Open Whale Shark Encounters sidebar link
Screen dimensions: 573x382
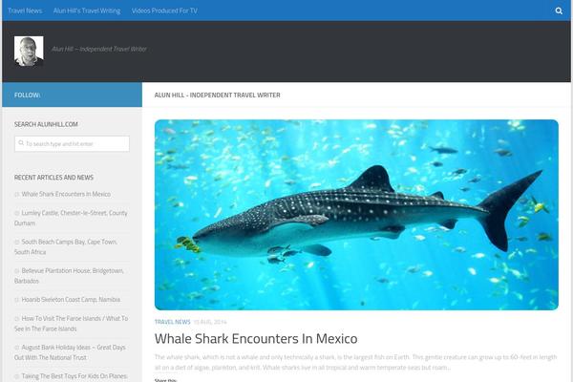(x=66, y=194)
